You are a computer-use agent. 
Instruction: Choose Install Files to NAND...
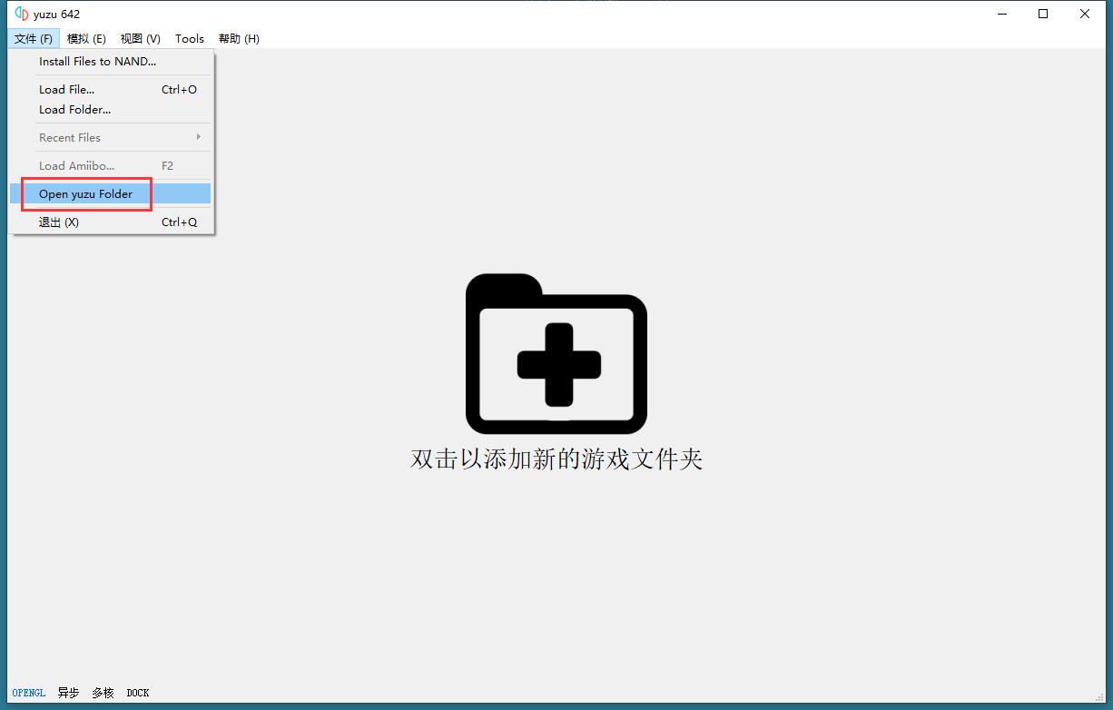pyautogui.click(x=111, y=62)
